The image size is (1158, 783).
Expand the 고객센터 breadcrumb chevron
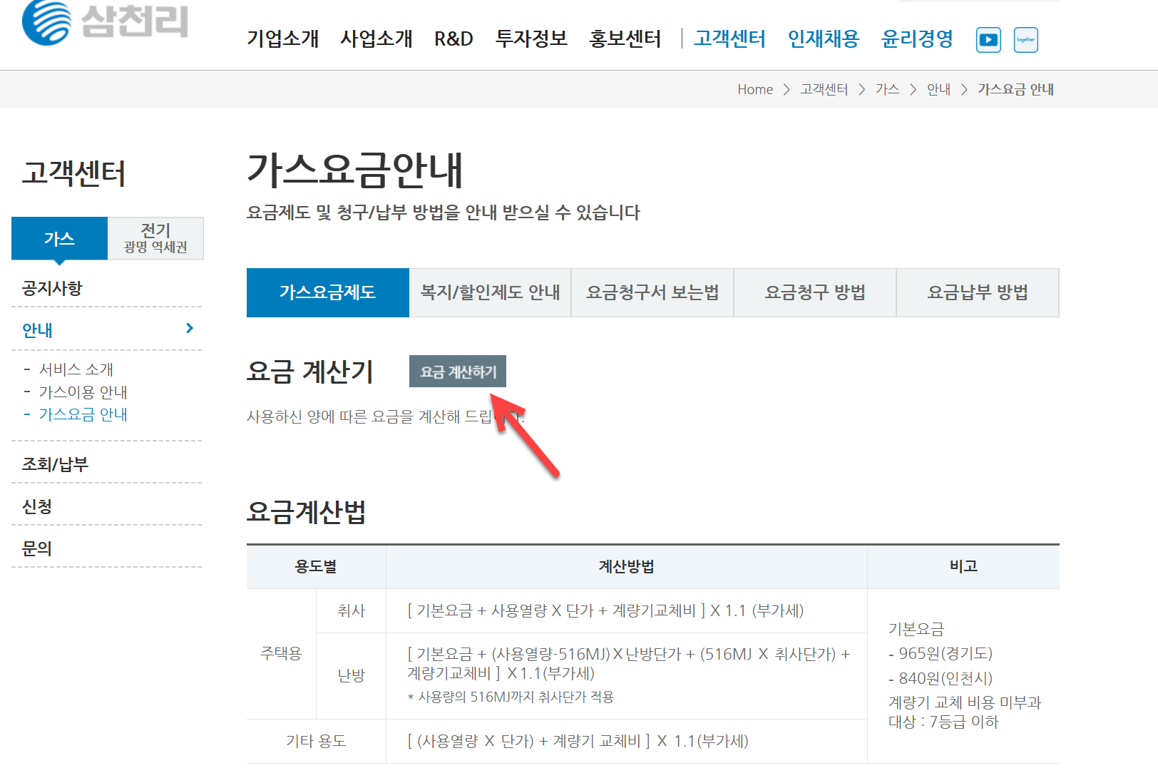pos(863,89)
